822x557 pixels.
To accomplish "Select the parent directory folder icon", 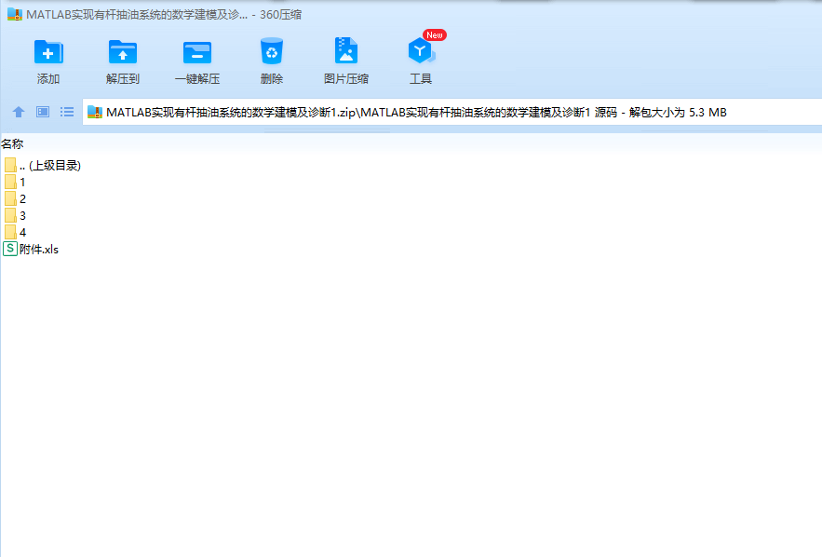I will [x=10, y=165].
